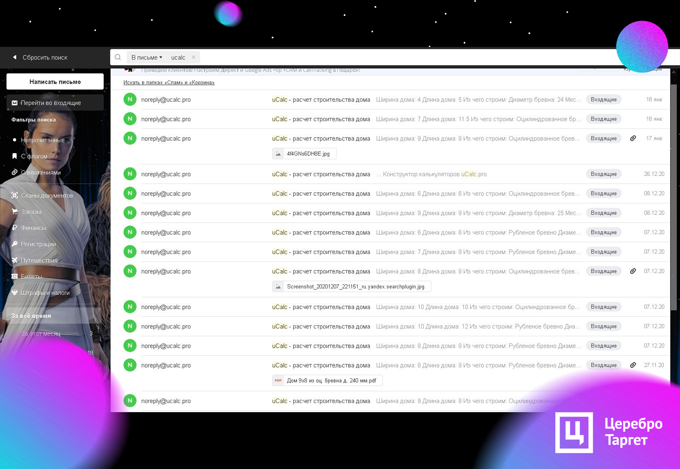The height and width of the screenshot is (469, 680).
Task: Open the 'В письме' search scope dropdown
Action: [x=147, y=57]
